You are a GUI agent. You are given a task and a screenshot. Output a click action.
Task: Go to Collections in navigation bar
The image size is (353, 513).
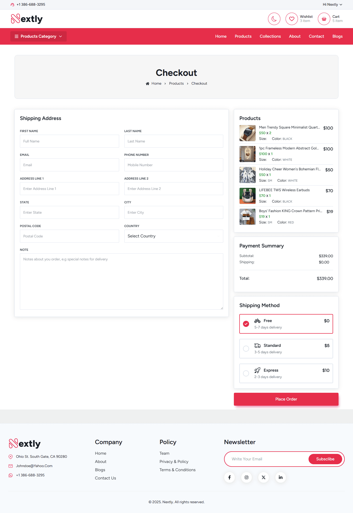pos(270,36)
